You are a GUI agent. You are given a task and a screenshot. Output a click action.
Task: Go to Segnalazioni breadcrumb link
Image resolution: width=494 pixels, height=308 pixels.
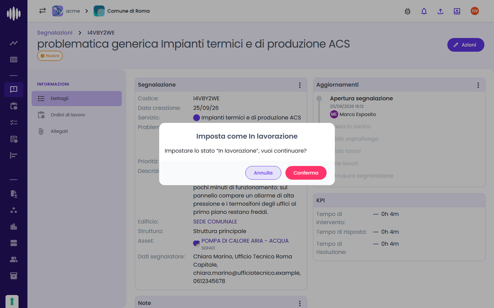(55, 33)
